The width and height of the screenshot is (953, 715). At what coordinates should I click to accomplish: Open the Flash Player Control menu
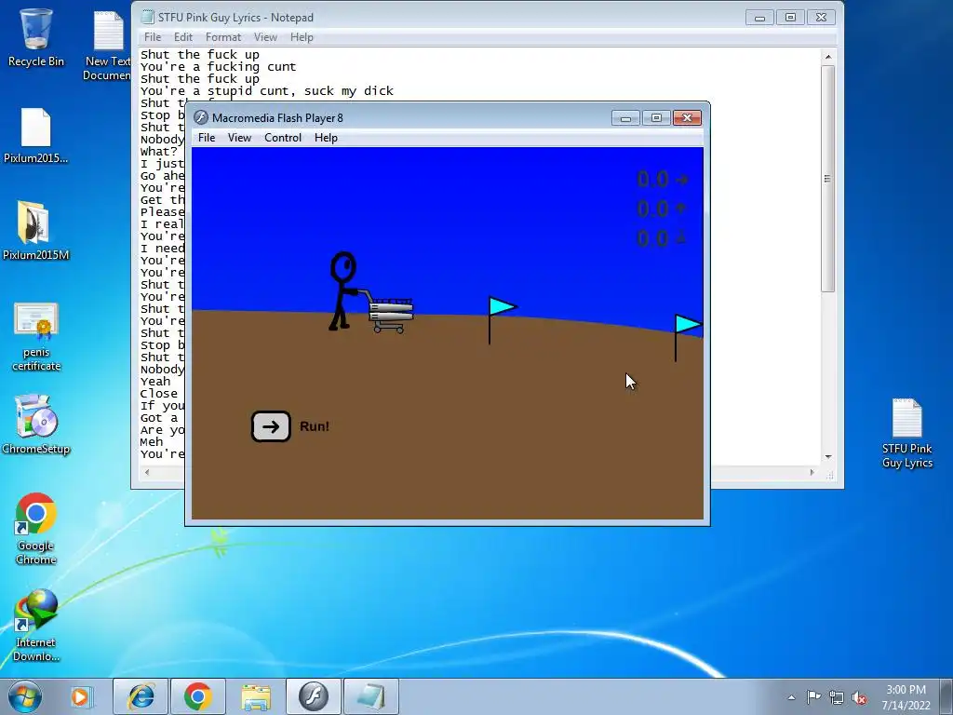[283, 138]
